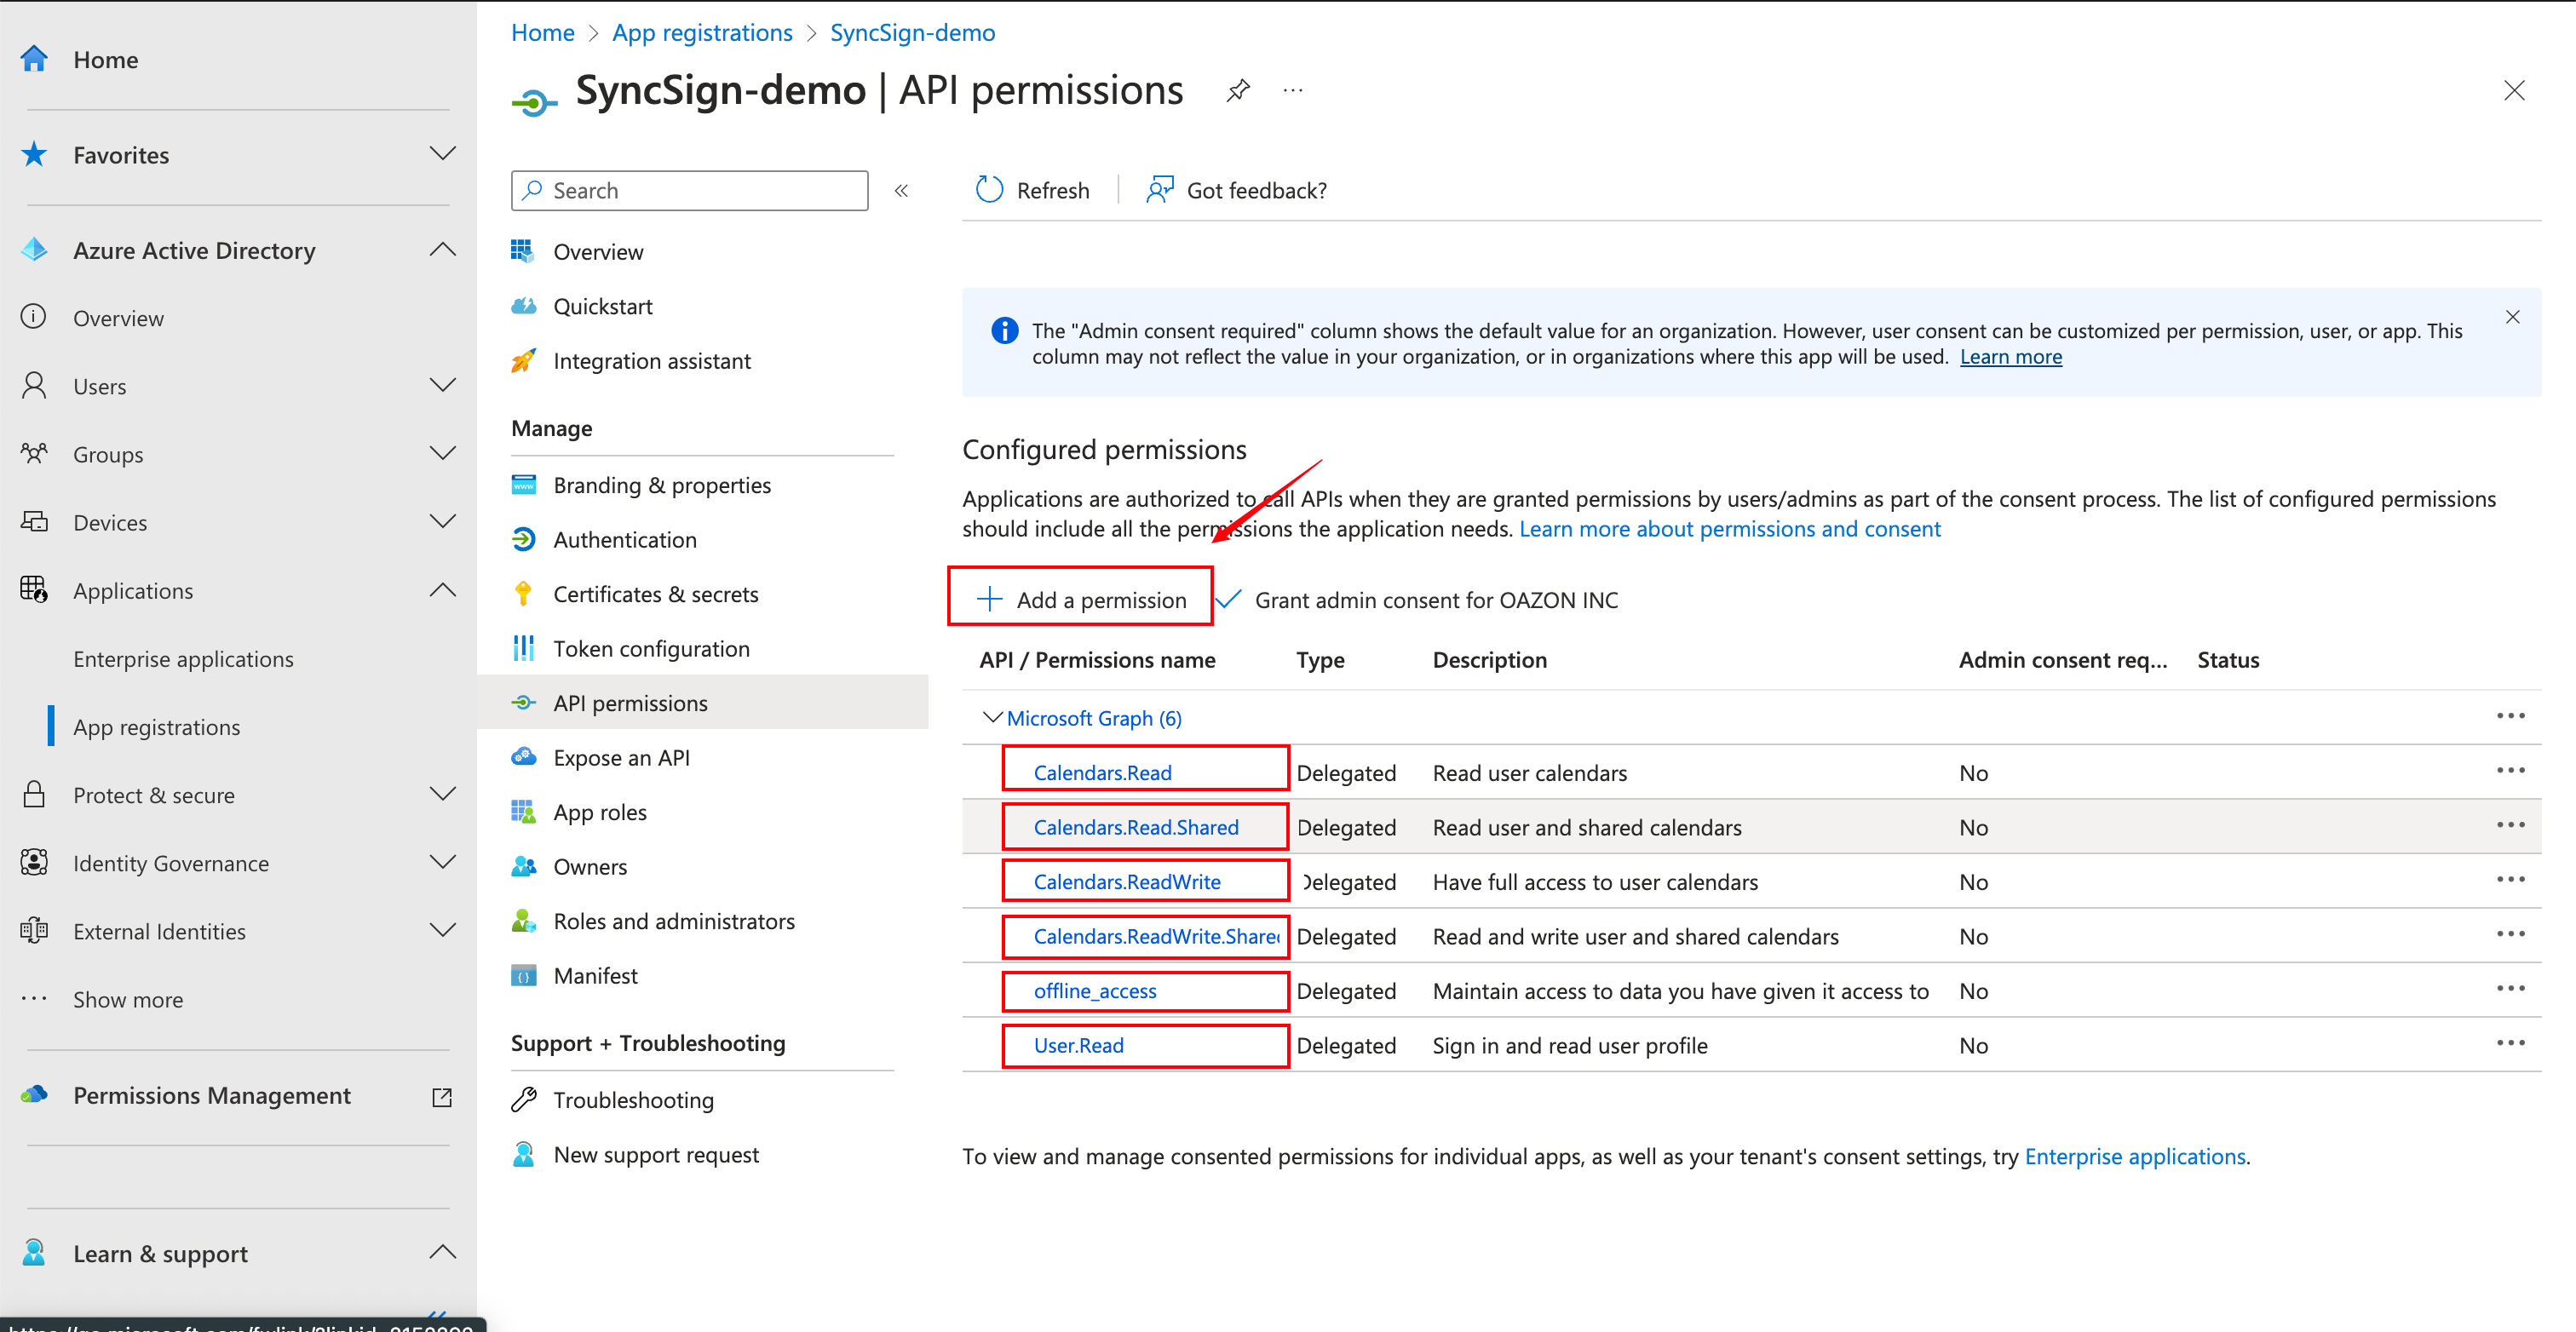The width and height of the screenshot is (2576, 1332).
Task: Select the App registrations menu item
Action: pos(153,726)
